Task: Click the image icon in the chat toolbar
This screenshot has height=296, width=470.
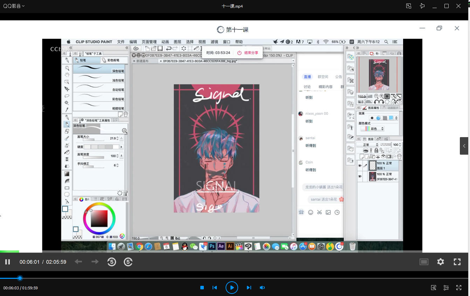Action: tap(328, 212)
